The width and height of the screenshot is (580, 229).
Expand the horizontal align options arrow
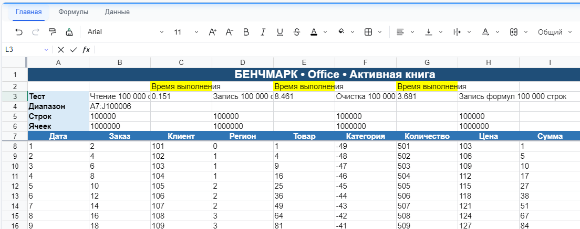[x=412, y=32]
